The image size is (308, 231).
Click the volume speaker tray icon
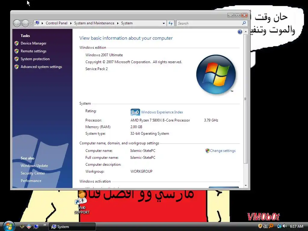pos(285,226)
